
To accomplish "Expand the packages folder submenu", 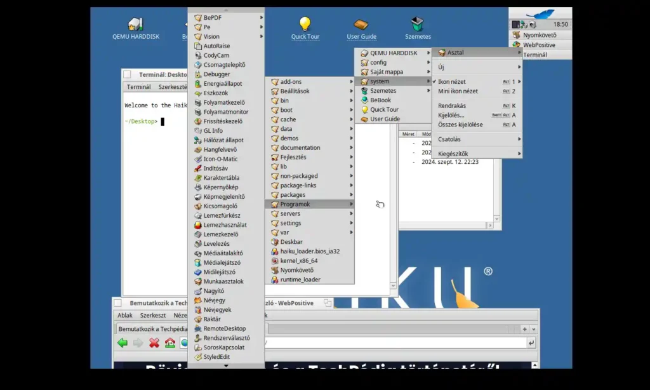I will 310,194.
